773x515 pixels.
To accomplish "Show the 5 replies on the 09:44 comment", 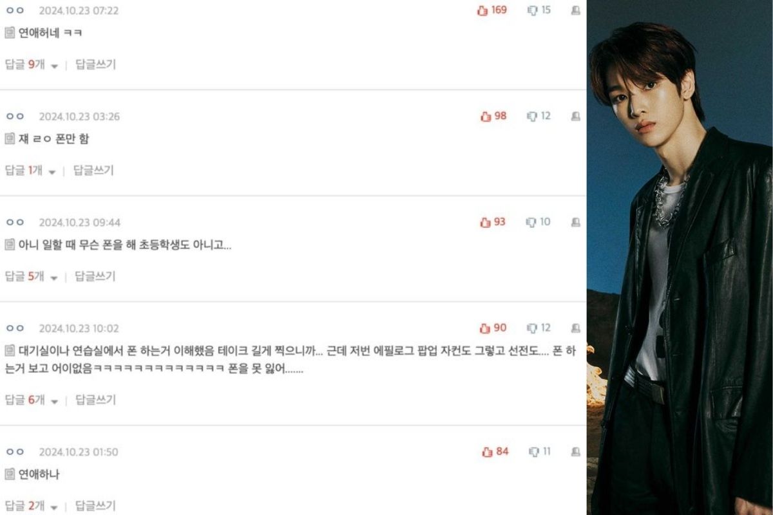I will click(32, 276).
